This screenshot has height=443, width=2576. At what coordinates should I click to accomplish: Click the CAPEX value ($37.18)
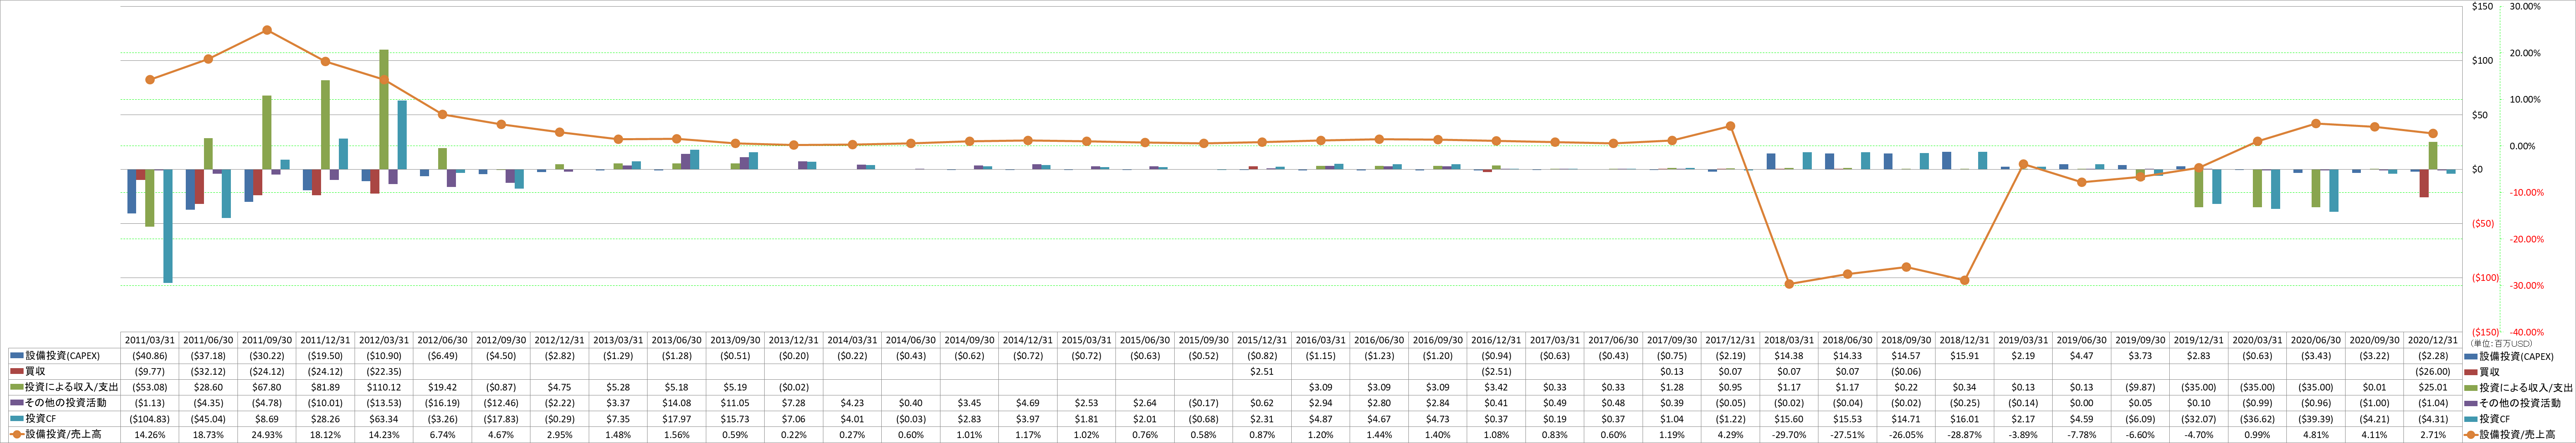coord(208,356)
